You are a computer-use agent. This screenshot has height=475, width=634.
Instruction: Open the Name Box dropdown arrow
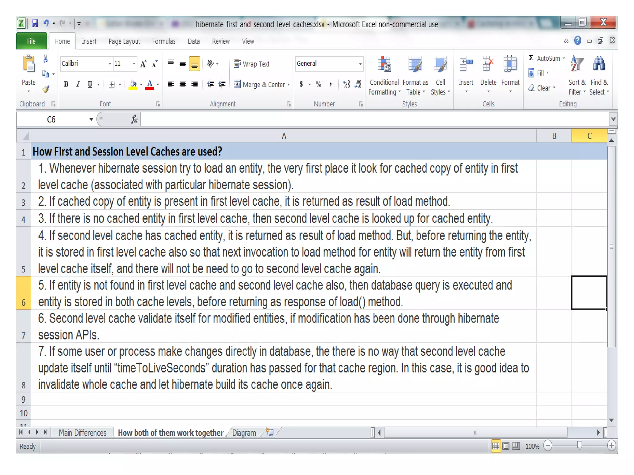pos(91,119)
